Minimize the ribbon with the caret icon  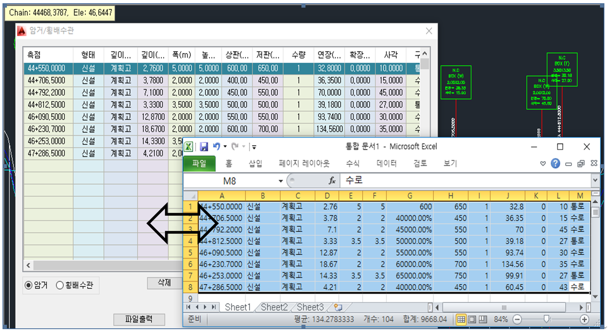[x=543, y=163]
